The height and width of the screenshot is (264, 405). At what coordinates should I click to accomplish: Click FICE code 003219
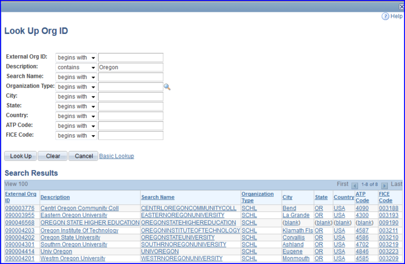point(389,244)
